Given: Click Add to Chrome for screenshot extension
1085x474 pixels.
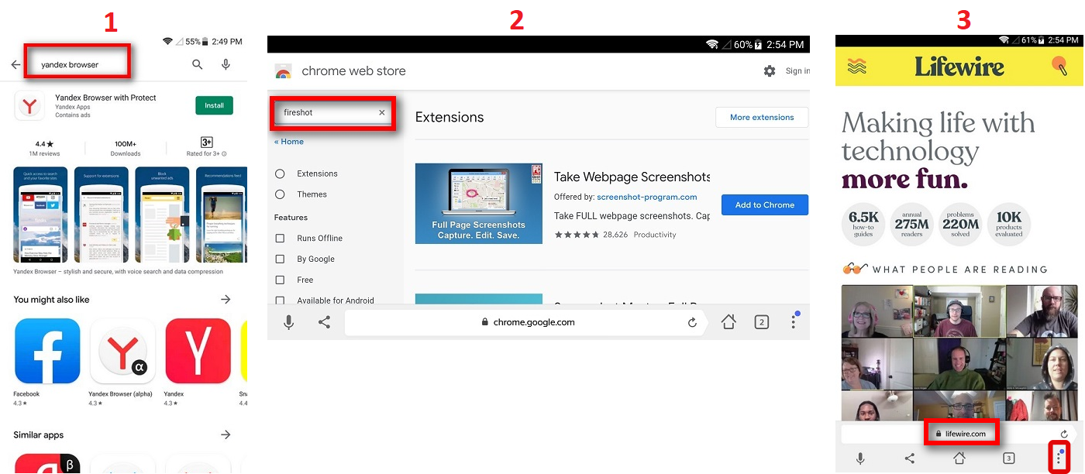Looking at the screenshot, I should pos(765,205).
